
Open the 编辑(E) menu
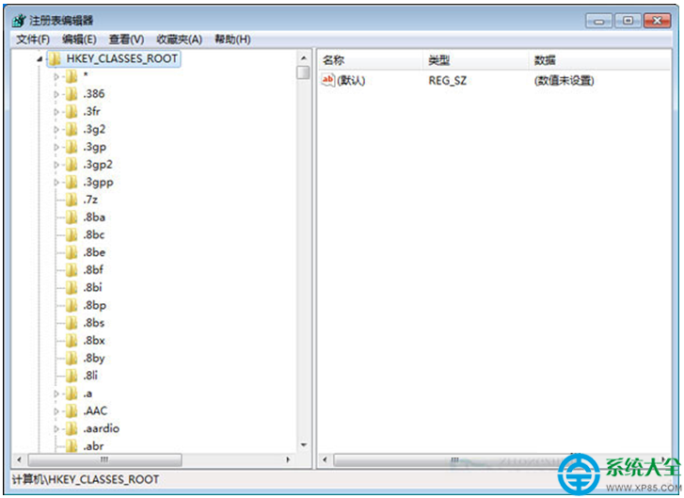coord(79,40)
